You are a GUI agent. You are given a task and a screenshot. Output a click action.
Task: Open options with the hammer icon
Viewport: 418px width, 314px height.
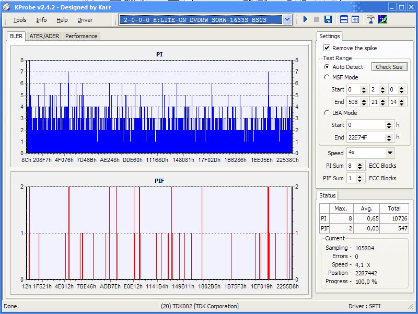[371, 19]
